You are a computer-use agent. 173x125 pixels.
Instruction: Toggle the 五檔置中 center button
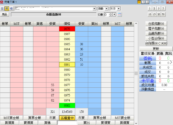click(67, 118)
